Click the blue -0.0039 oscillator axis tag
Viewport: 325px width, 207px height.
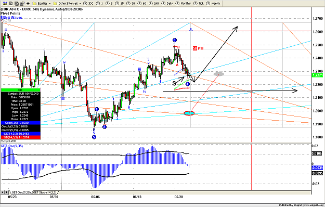point(317,167)
